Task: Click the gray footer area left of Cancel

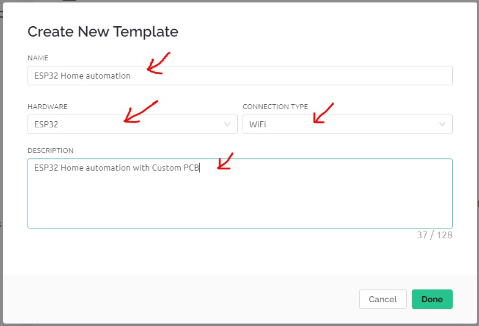Action: tap(180, 299)
